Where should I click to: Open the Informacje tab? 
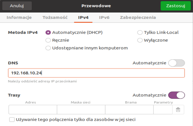19,17
